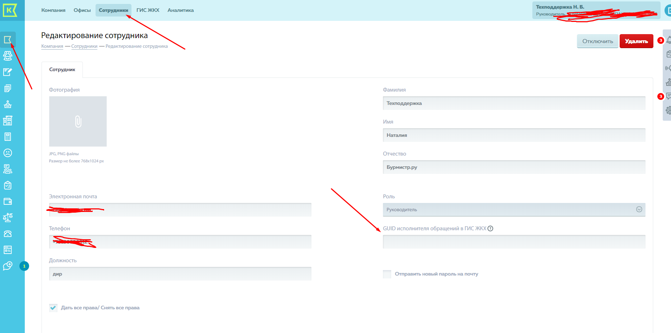This screenshot has height=333, width=671.
Task: Click the Электронная почта input field
Action: coord(180,210)
